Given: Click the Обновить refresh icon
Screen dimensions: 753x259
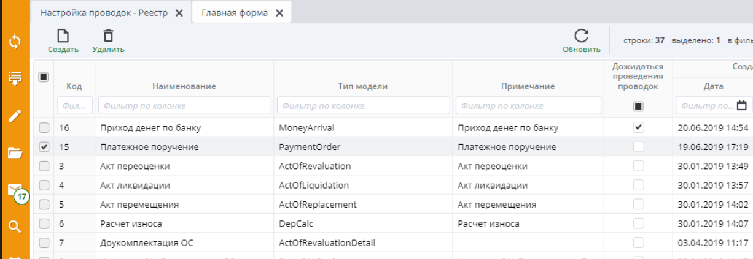Looking at the screenshot, I should pyautogui.click(x=581, y=36).
